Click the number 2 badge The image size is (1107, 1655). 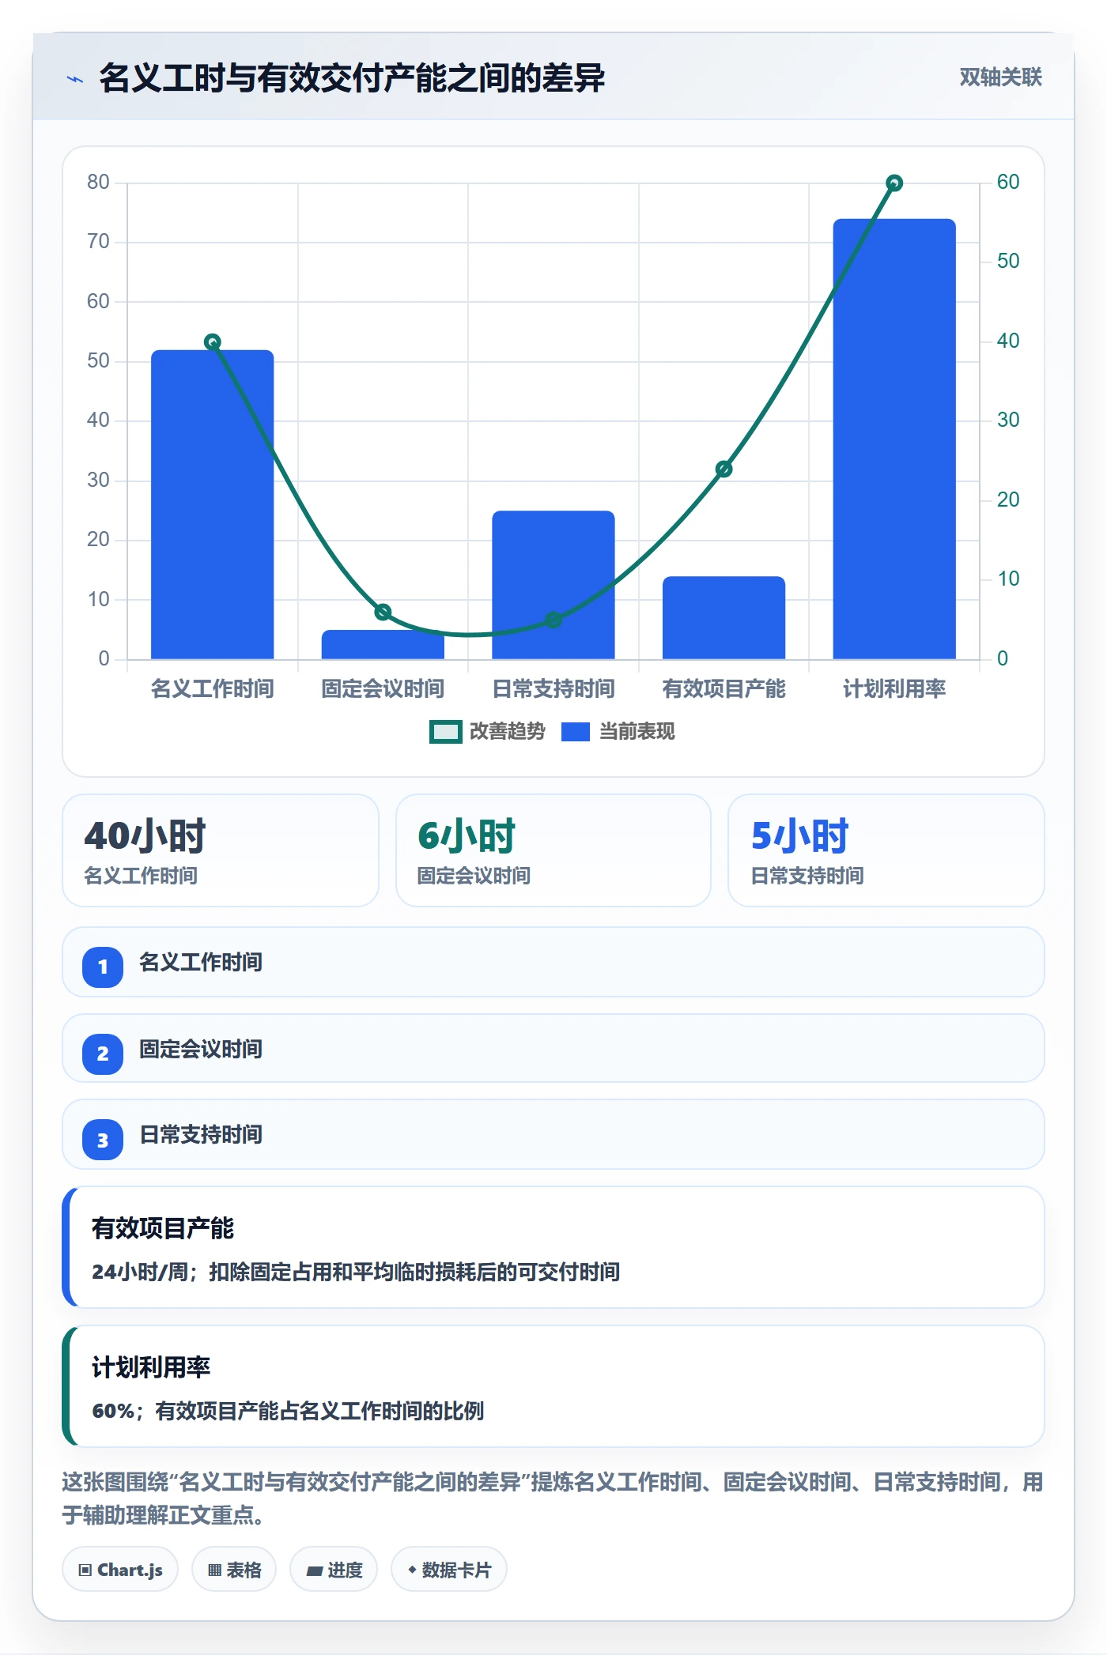103,1054
